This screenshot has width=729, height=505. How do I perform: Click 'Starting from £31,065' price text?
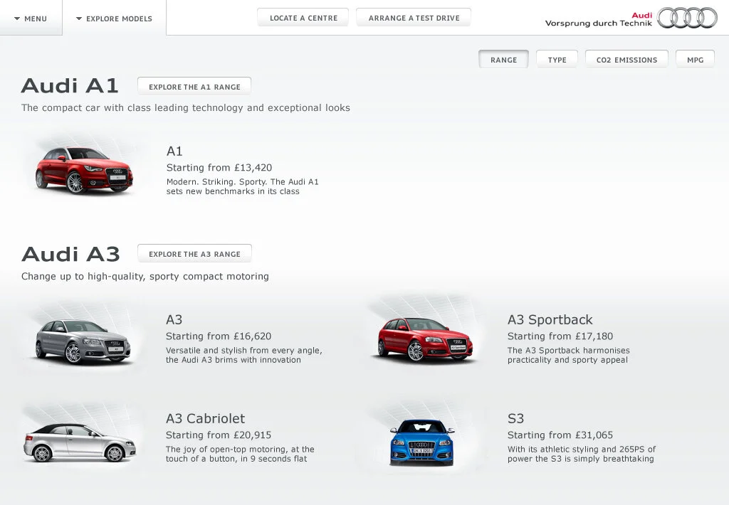[x=560, y=435]
